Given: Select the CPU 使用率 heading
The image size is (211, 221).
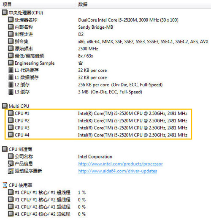Looking at the screenshot, I should pos(21,185).
